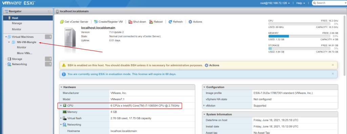Image resolution: width=347 pixels, height=134 pixels.
Task: Click the Memory usage bar
Action: coord(299,36)
